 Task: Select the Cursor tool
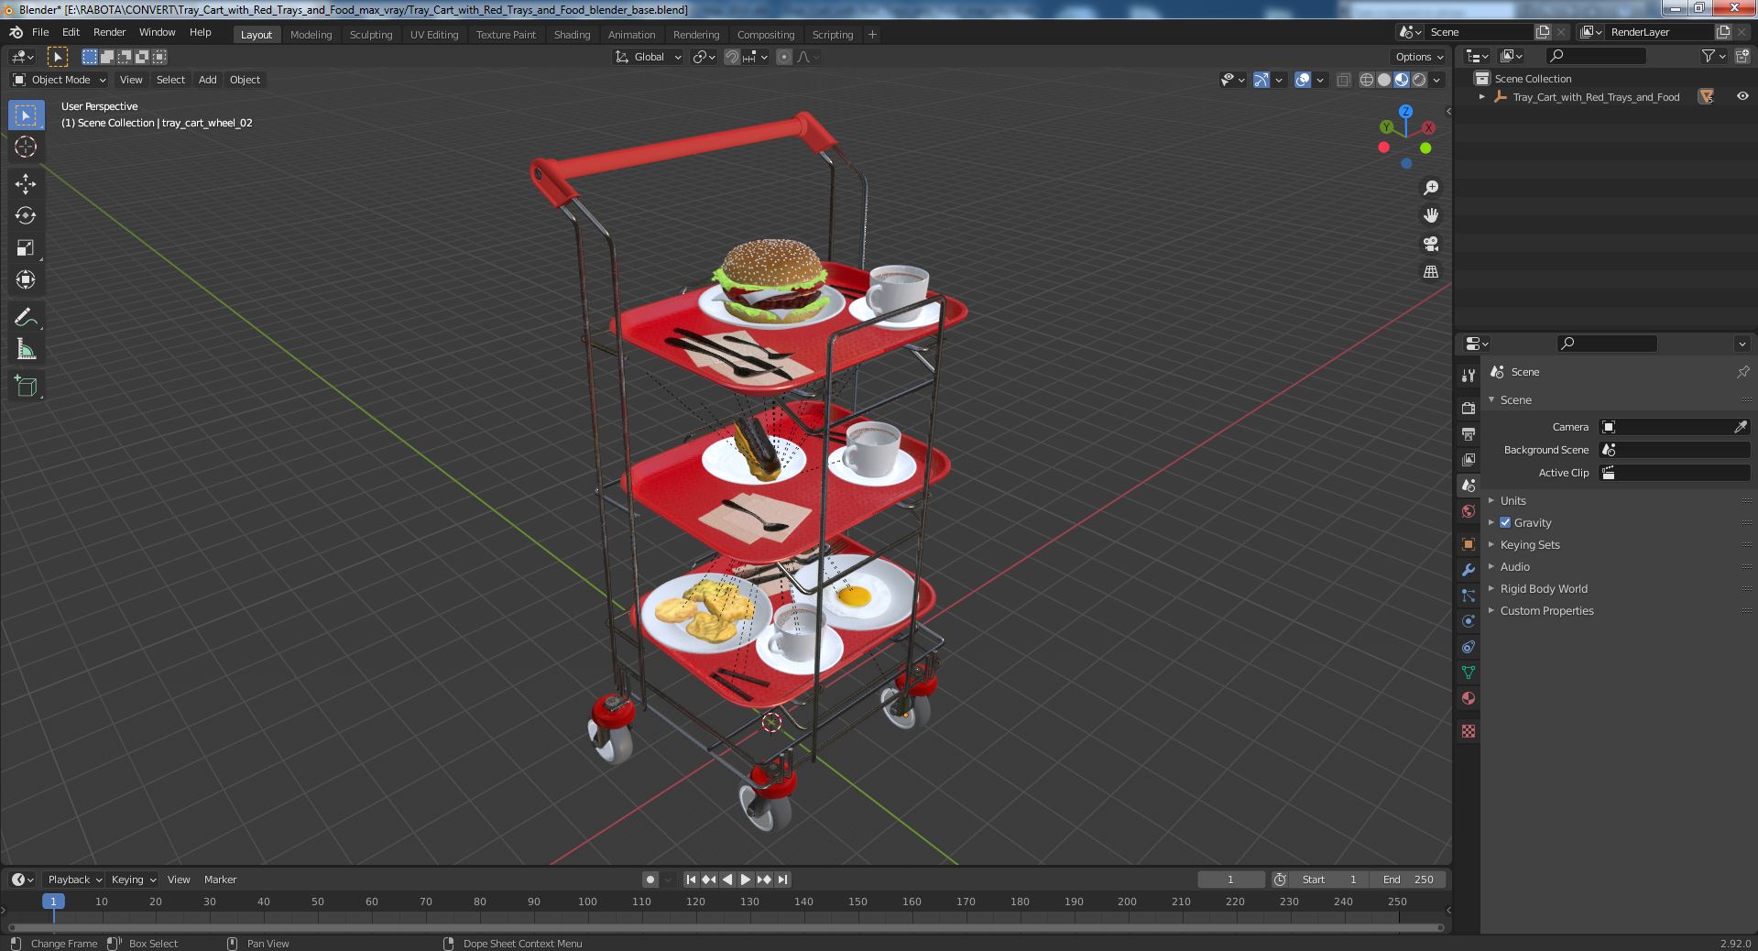26,147
